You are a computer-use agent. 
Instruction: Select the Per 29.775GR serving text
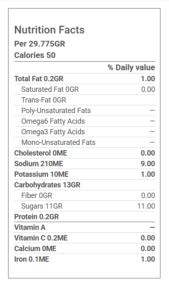(40, 44)
